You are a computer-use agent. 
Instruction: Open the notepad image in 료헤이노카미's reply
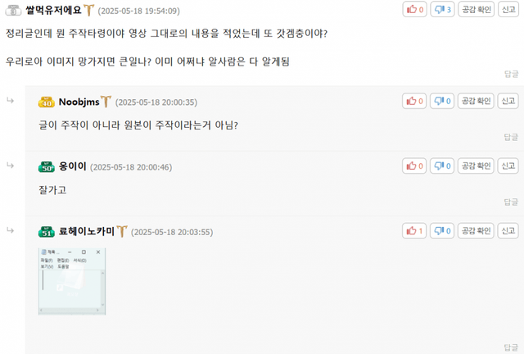tap(72, 281)
